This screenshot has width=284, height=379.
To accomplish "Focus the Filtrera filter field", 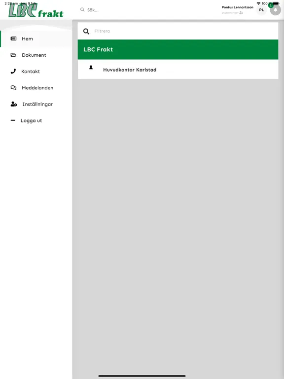I will 178,31.
